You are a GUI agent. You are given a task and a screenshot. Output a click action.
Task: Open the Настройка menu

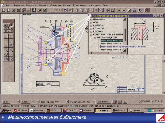click(94, 6)
